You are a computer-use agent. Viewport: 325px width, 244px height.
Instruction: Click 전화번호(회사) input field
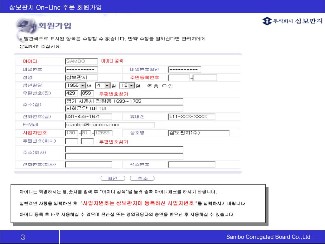[x=89, y=165]
